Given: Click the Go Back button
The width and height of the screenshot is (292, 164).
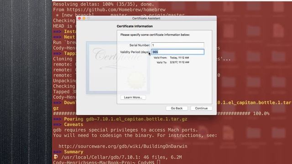Looking at the screenshot, I should point(177,108).
